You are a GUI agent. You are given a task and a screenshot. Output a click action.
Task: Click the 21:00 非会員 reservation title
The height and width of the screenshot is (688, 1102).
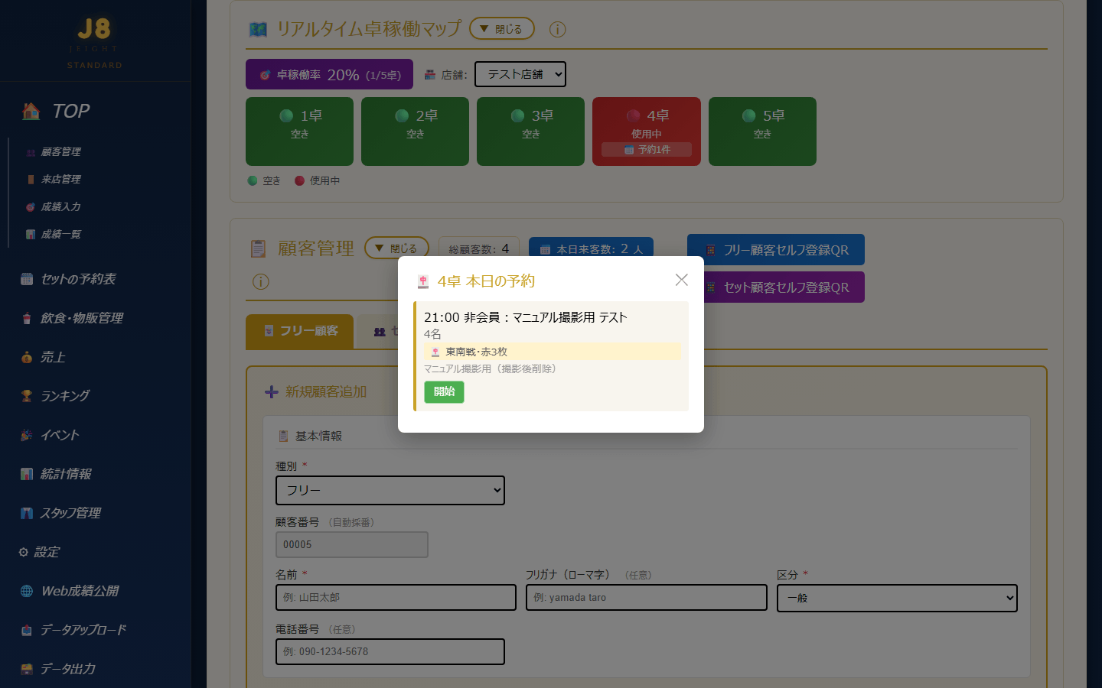pyautogui.click(x=526, y=317)
